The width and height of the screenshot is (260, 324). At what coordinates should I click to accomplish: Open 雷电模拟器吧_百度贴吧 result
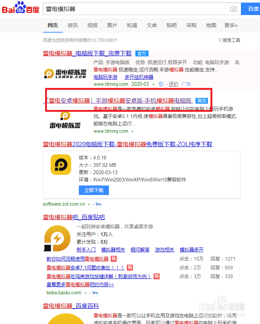(74, 217)
